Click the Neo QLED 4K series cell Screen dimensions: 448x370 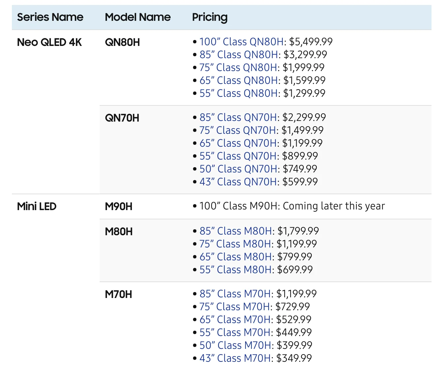pos(49,43)
